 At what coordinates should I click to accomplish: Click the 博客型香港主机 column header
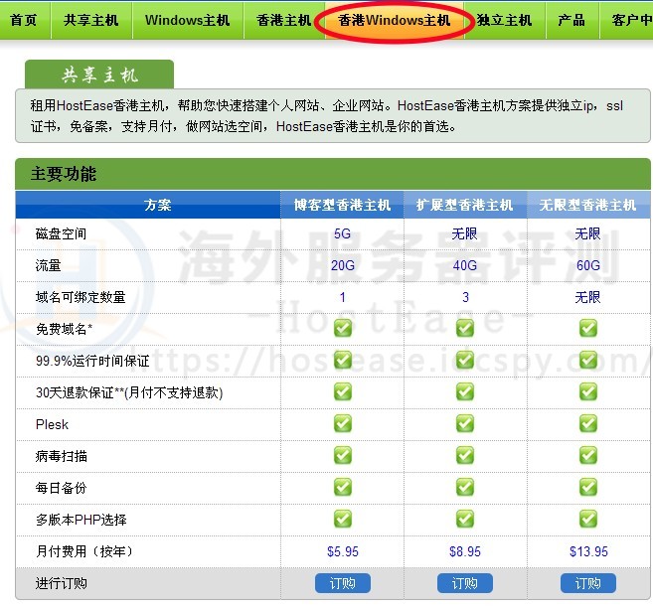(342, 205)
